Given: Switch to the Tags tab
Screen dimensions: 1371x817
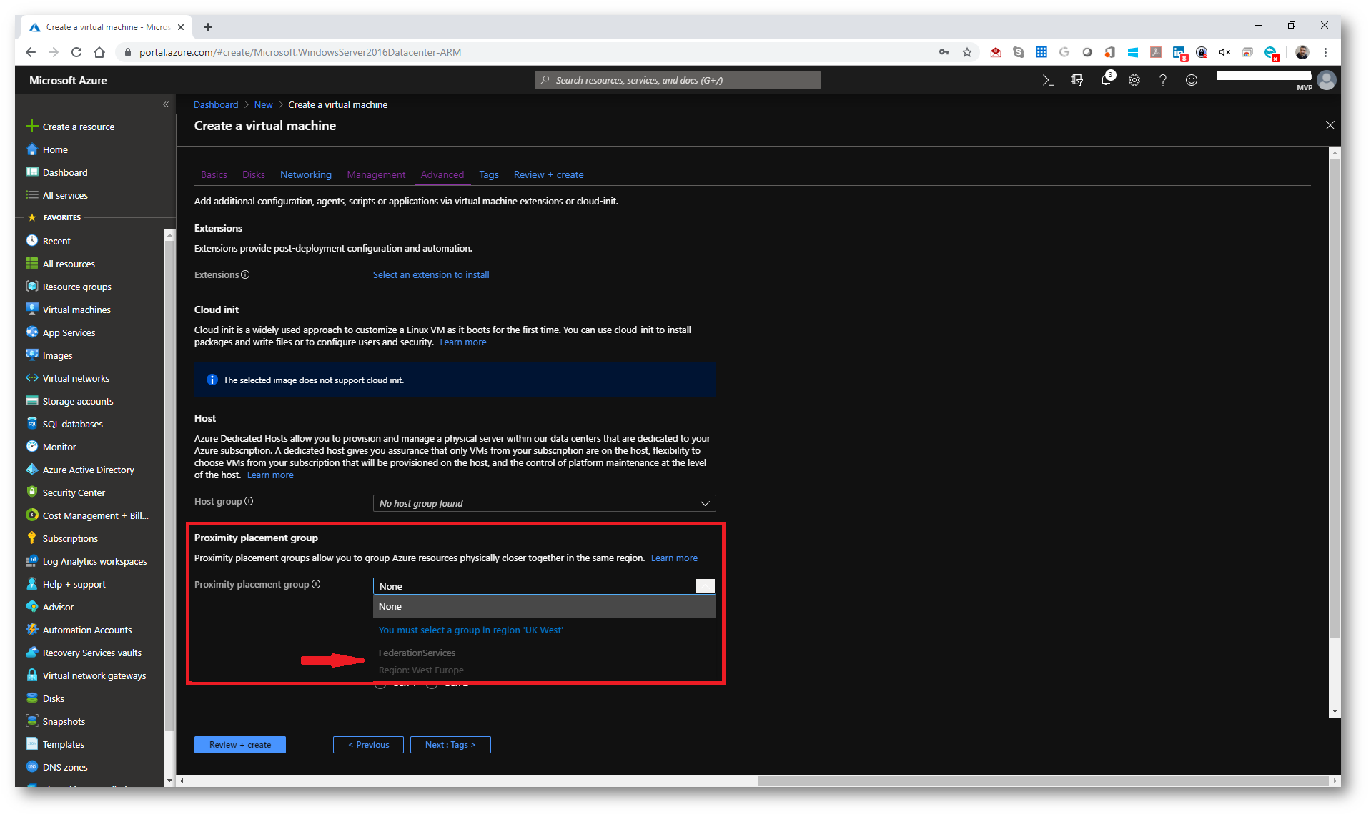Looking at the screenshot, I should click(488, 174).
